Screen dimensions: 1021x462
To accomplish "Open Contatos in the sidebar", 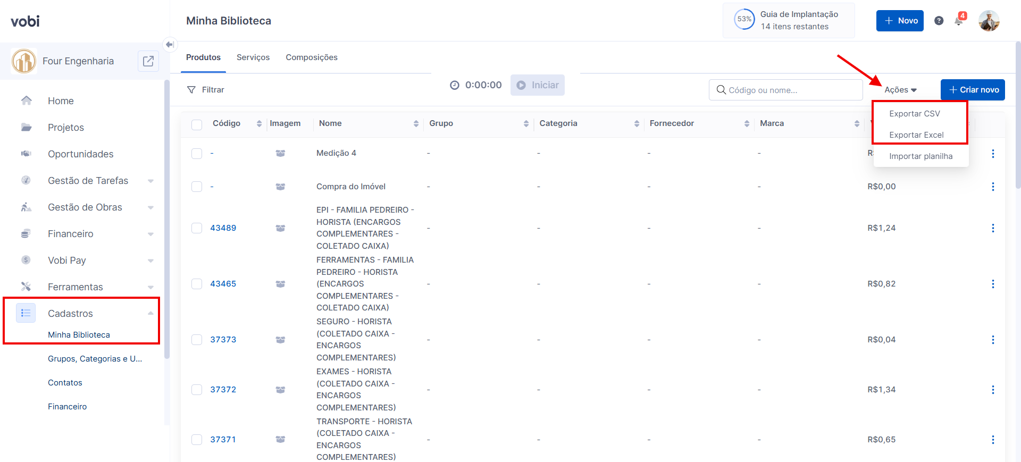I will click(65, 383).
